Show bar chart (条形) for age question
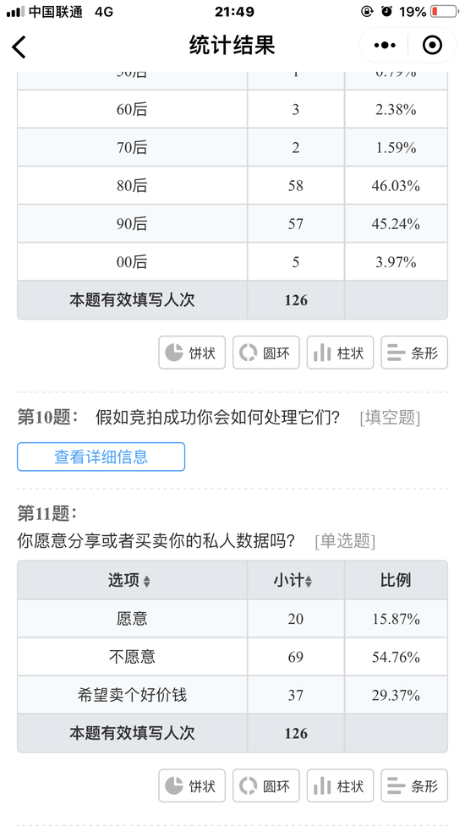The height and width of the screenshot is (826, 465). (414, 353)
